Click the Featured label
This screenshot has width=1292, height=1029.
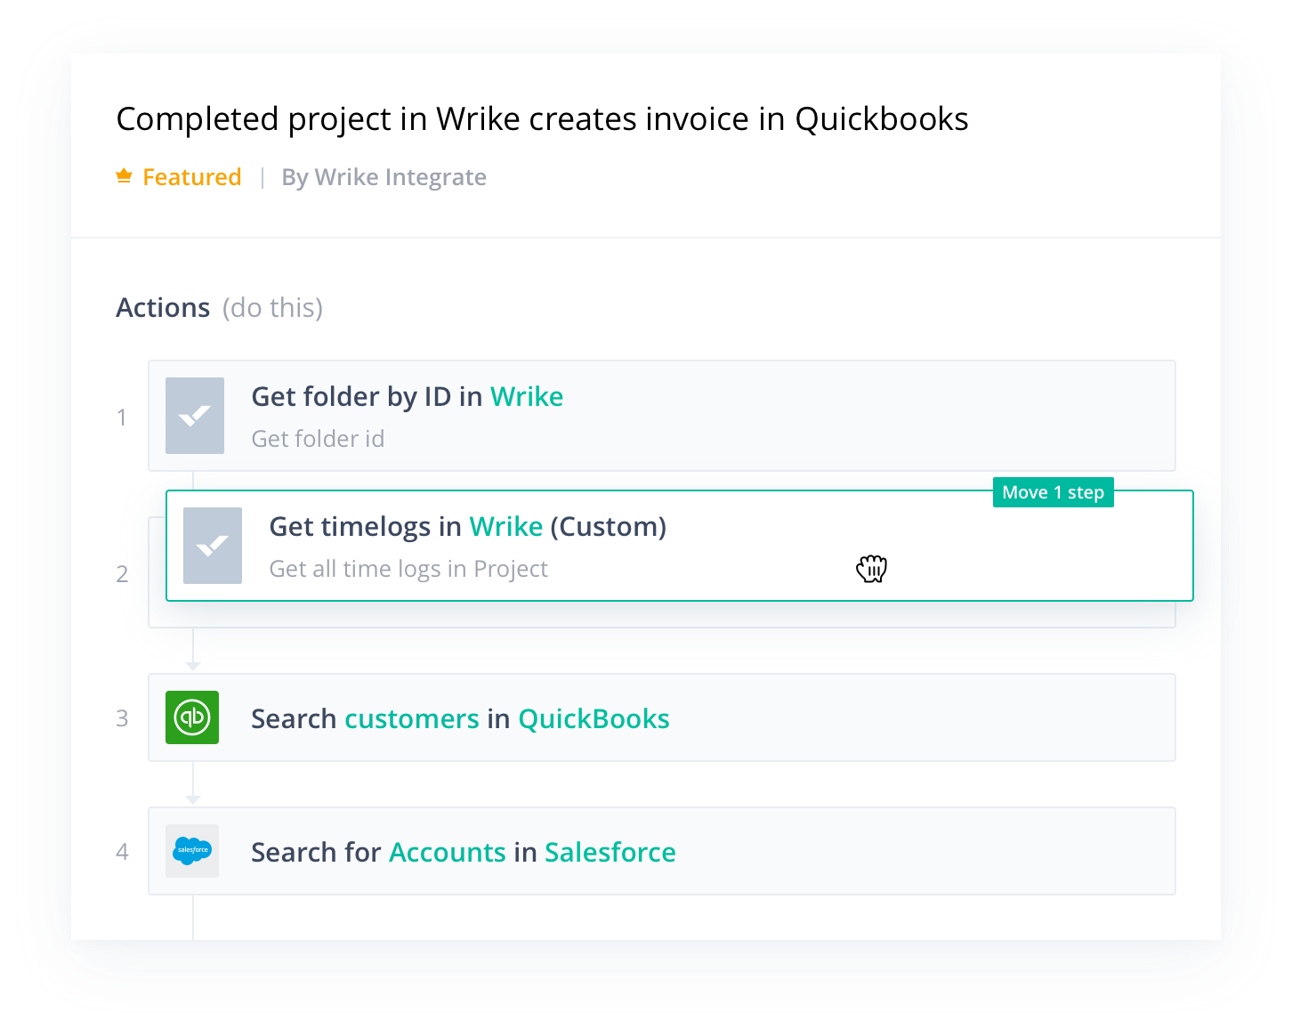pyautogui.click(x=192, y=177)
